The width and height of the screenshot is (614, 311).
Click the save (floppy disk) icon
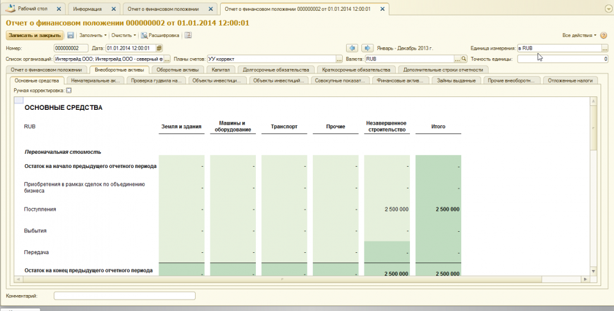pos(70,36)
